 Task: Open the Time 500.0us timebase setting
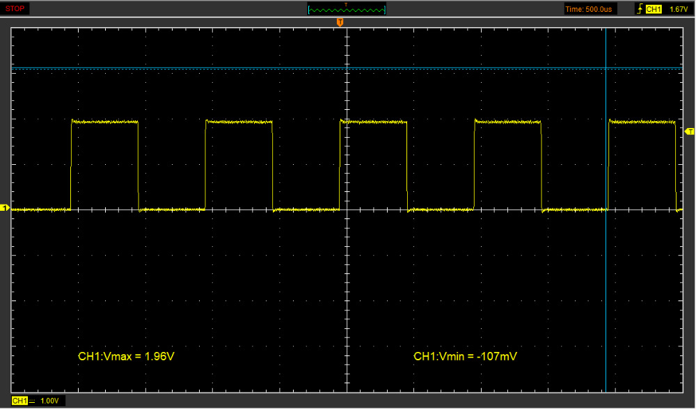588,9
